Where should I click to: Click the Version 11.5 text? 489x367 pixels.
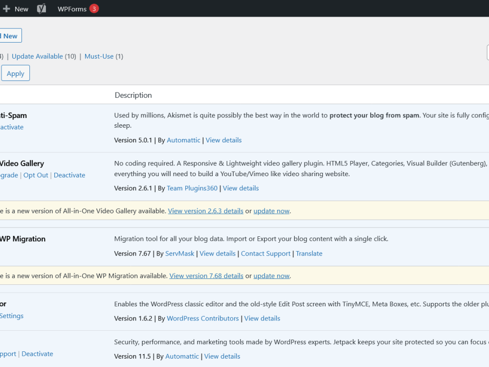(x=132, y=356)
